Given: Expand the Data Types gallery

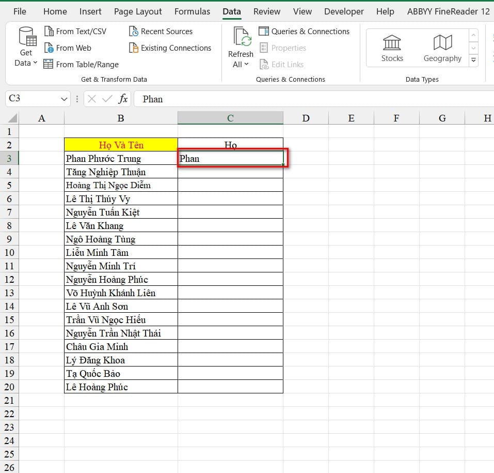Looking at the screenshot, I should [x=473, y=60].
